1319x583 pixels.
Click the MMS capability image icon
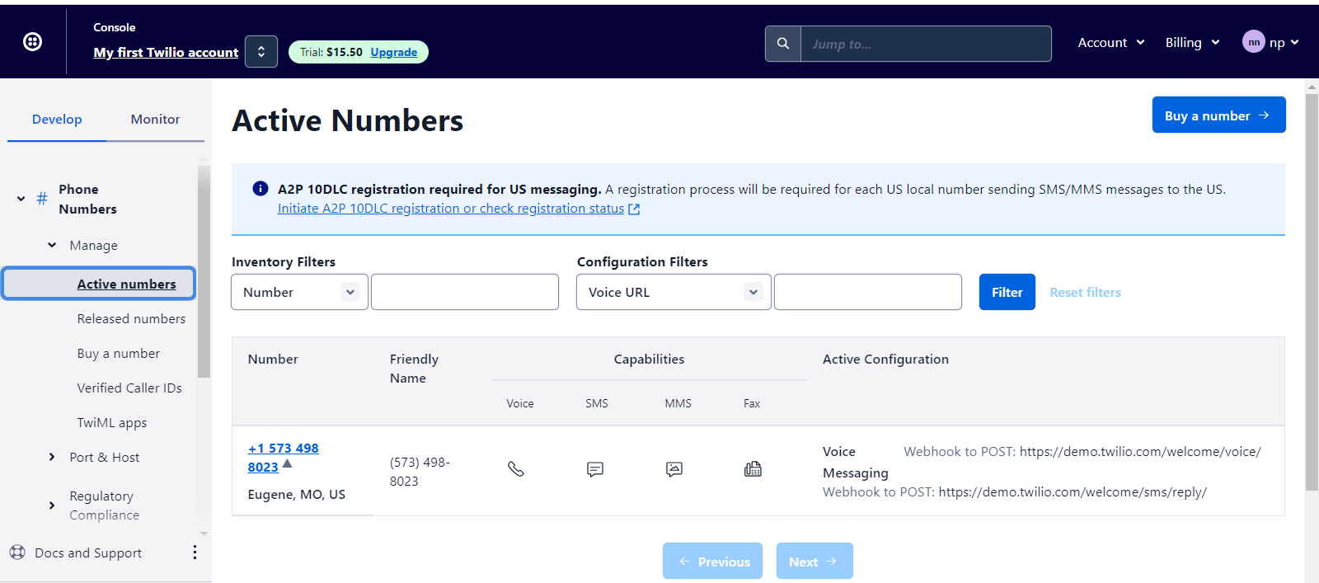[674, 469]
